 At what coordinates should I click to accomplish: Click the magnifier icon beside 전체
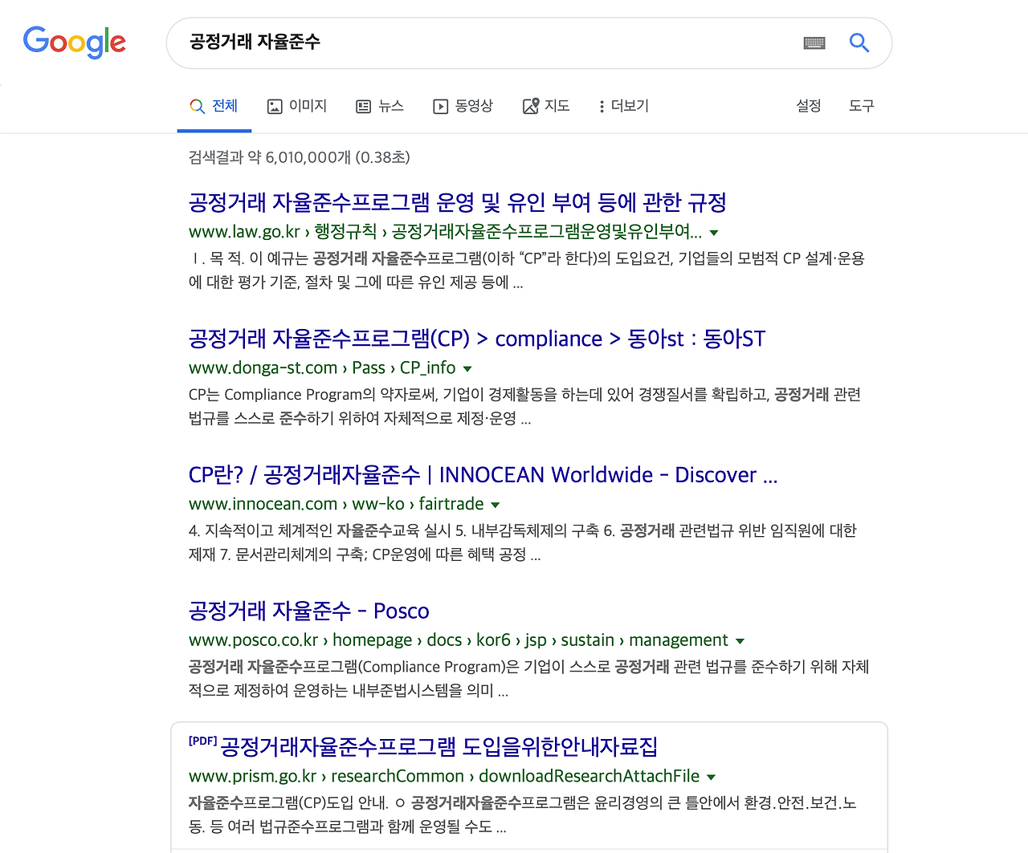click(x=196, y=105)
